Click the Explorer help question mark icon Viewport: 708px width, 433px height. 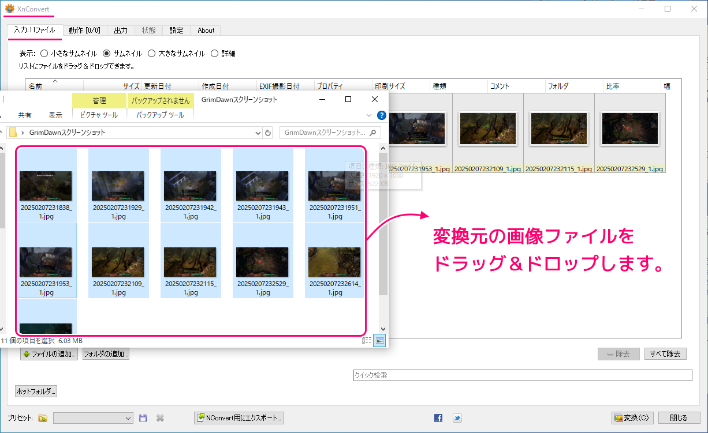pyautogui.click(x=381, y=115)
